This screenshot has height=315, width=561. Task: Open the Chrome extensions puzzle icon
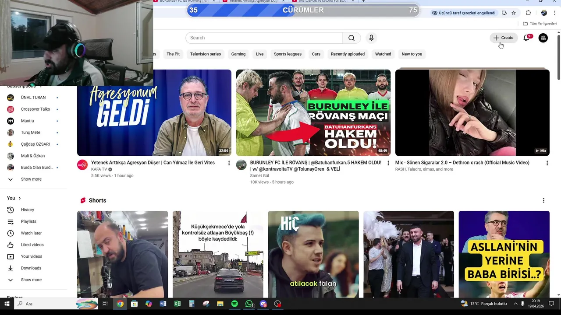pyautogui.click(x=528, y=13)
